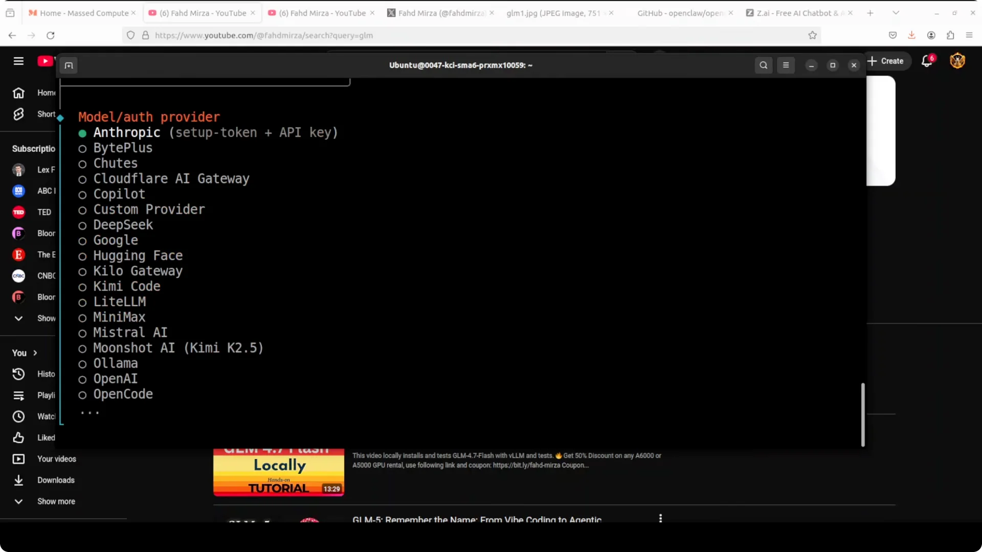Click Save to Pocket icon
This screenshot has width=982, height=552.
coord(892,35)
